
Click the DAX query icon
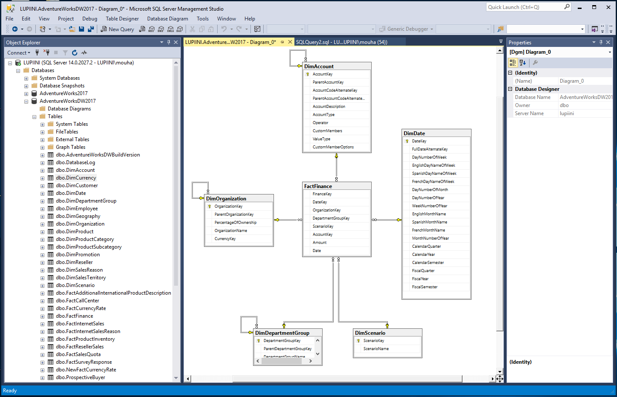tap(180, 29)
